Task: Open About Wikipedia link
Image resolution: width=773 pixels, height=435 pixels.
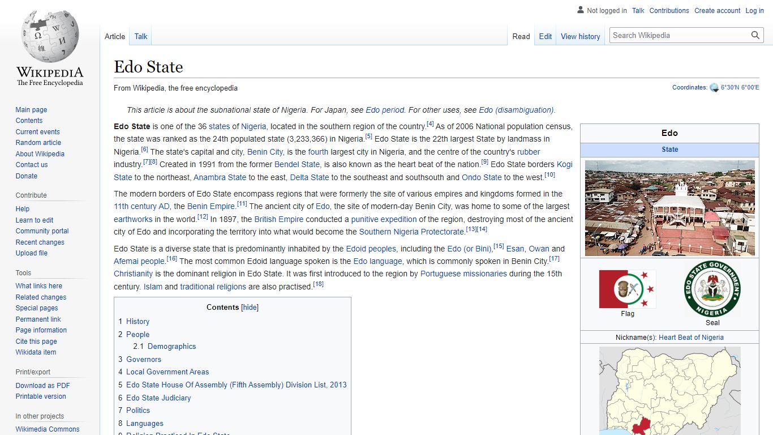Action: tap(40, 154)
